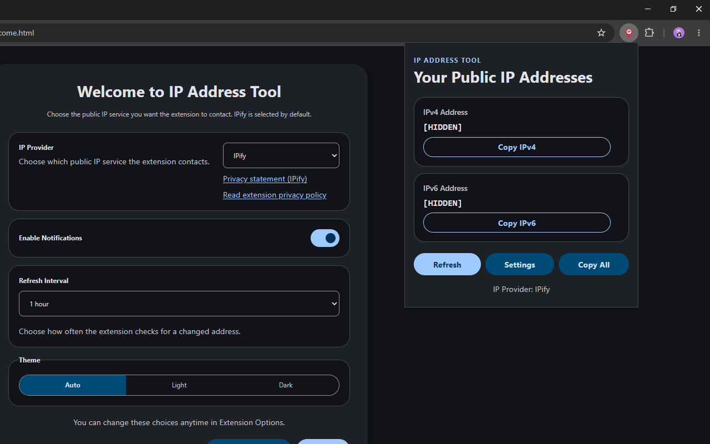This screenshot has width=710, height=444.
Task: Open the Privacy statement (IPify) link
Action: [x=265, y=179]
